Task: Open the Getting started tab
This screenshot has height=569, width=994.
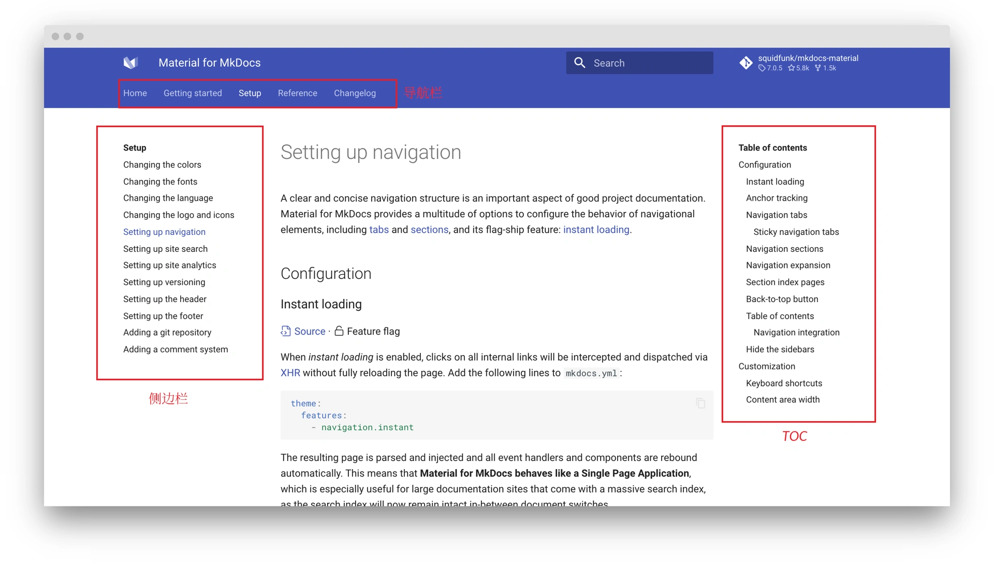Action: 193,93
